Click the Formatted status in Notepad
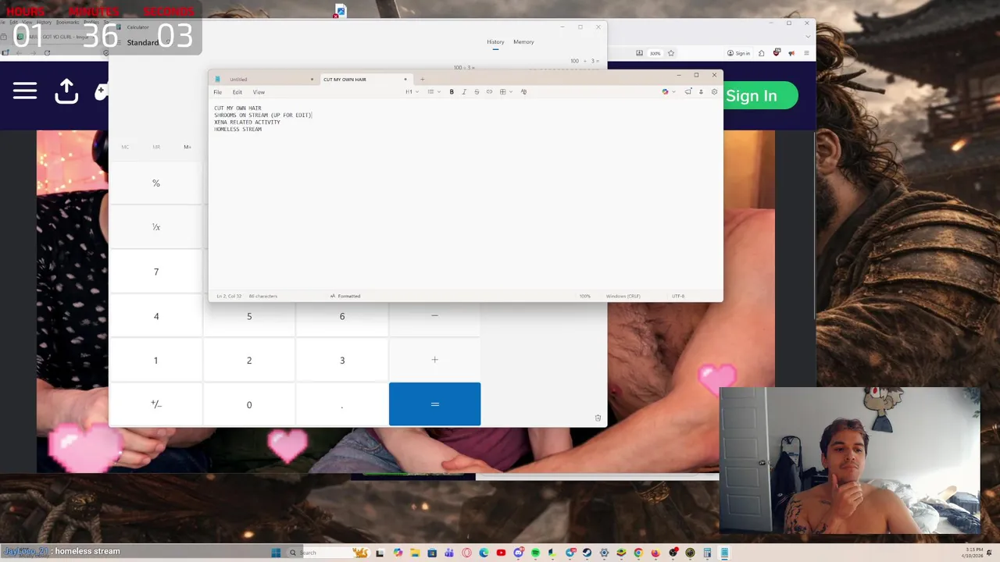The width and height of the screenshot is (1000, 562). pyautogui.click(x=345, y=296)
